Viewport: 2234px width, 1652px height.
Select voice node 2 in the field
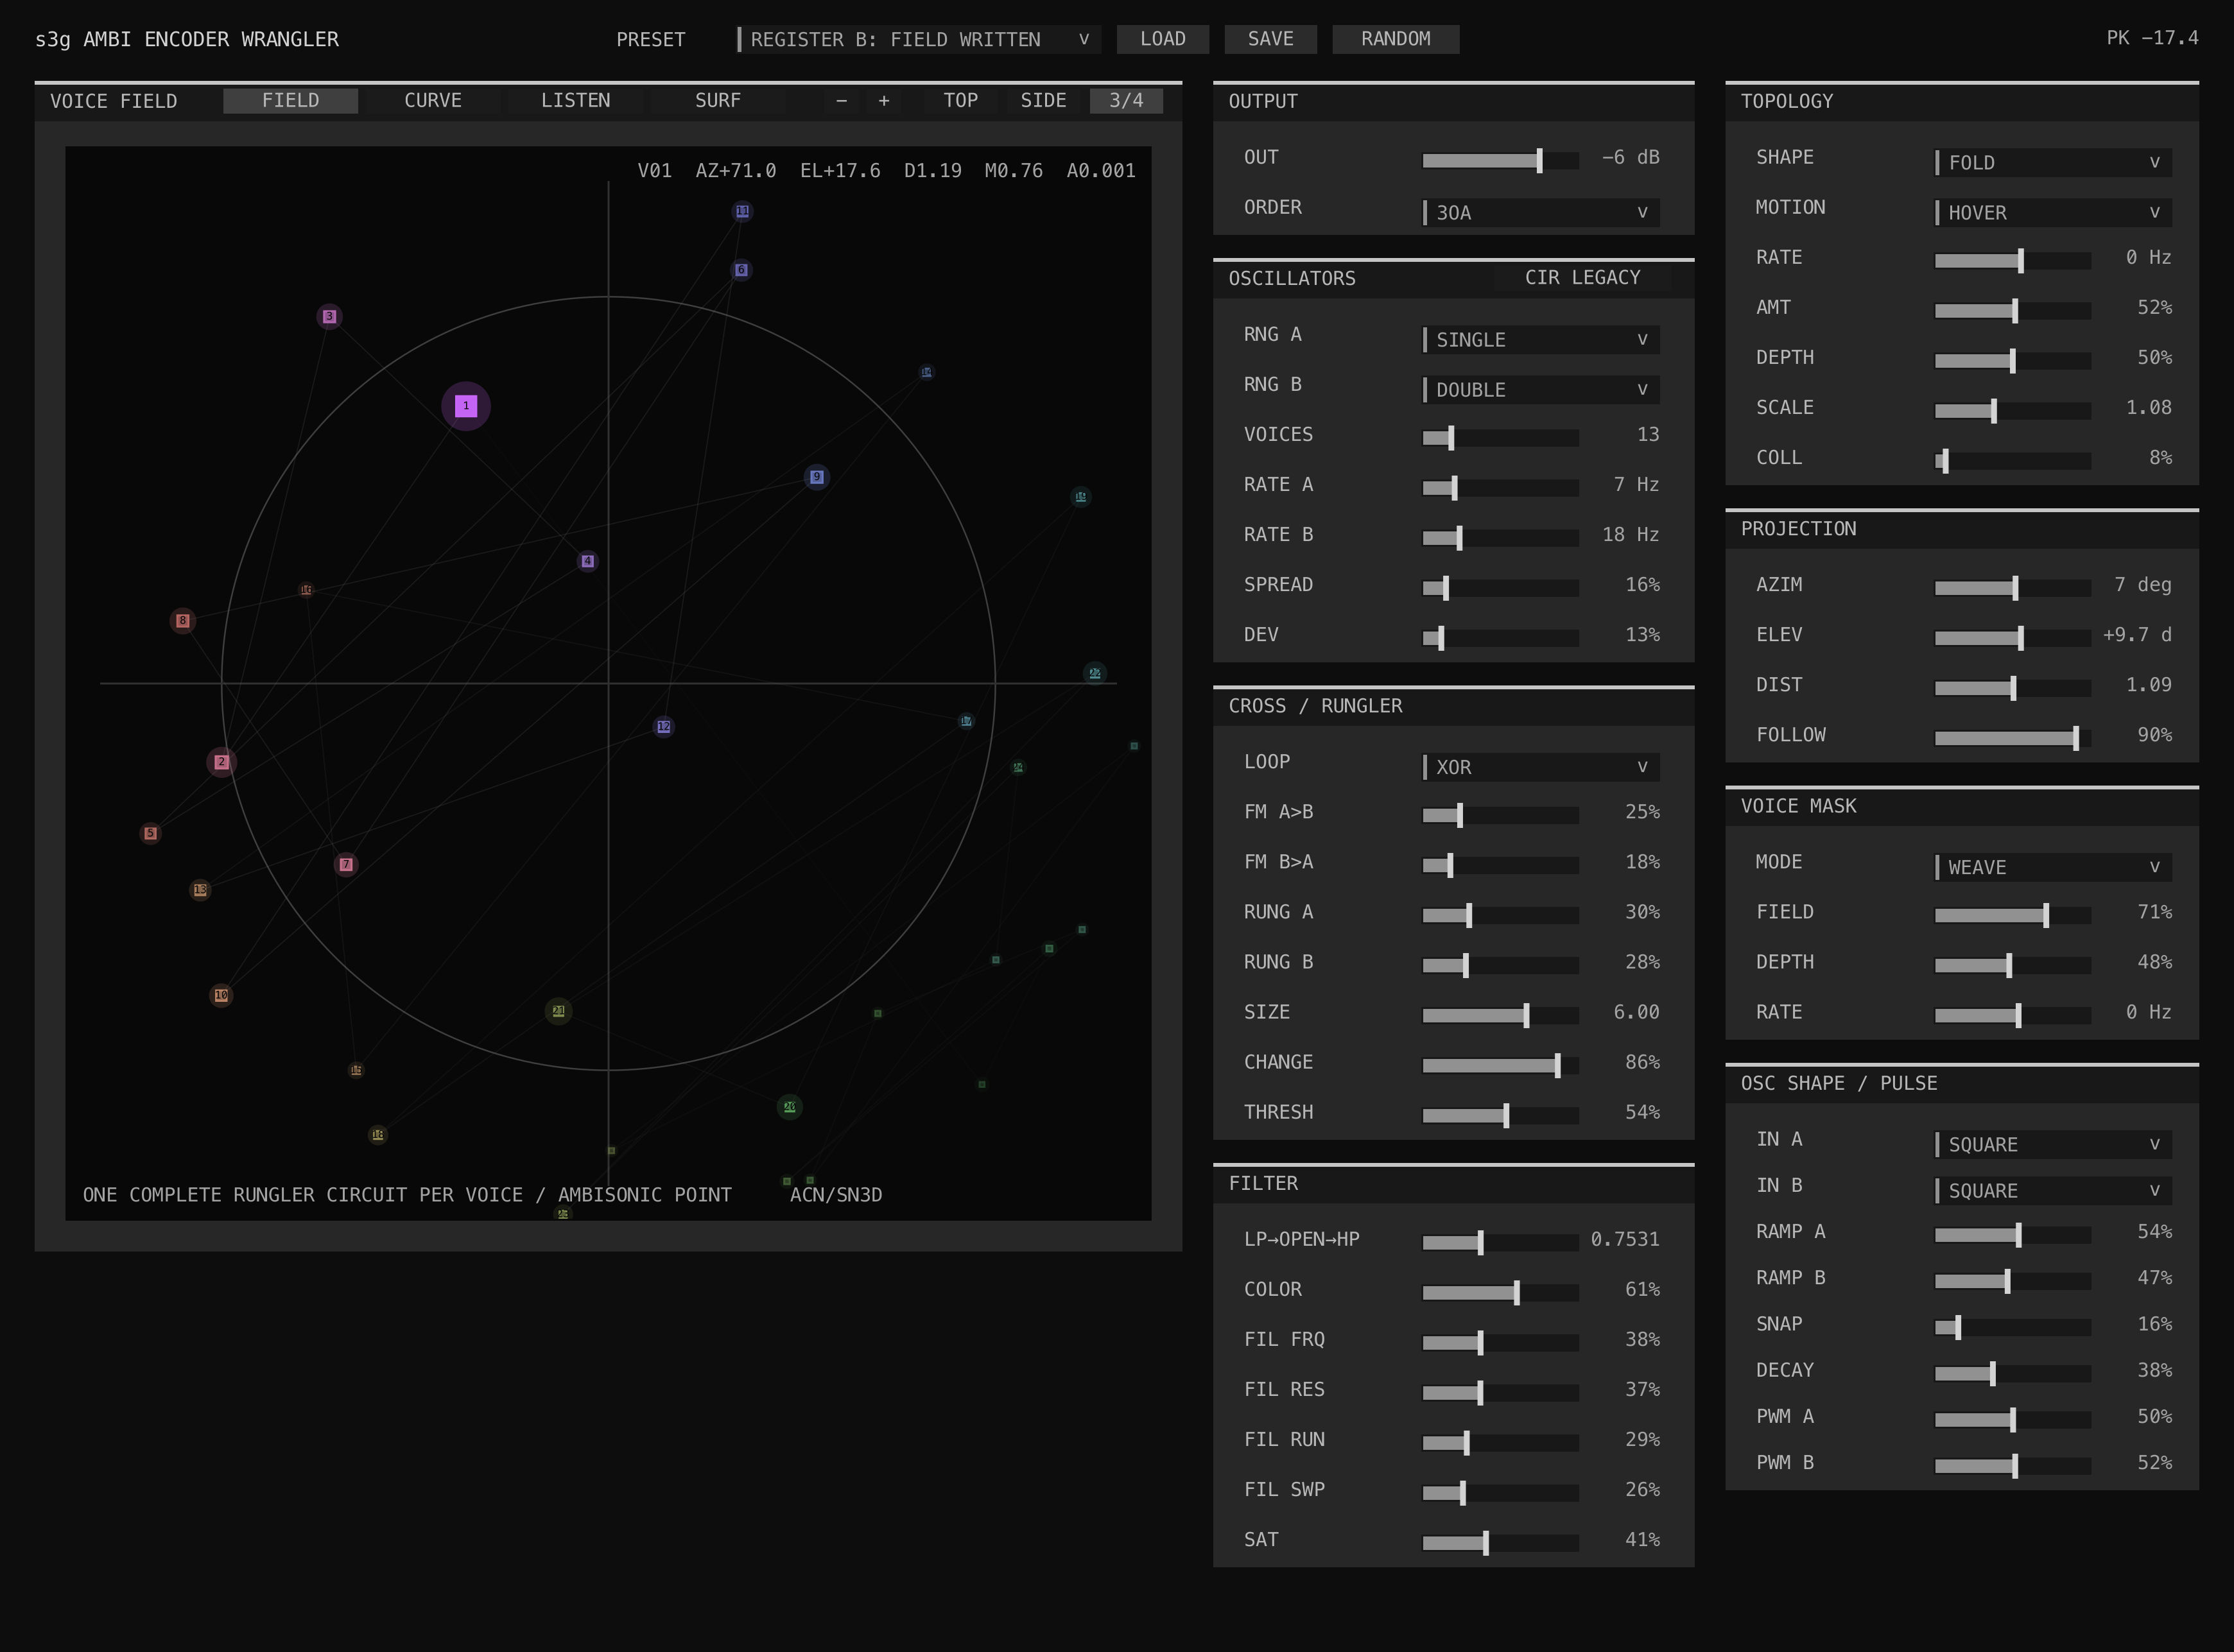click(222, 762)
